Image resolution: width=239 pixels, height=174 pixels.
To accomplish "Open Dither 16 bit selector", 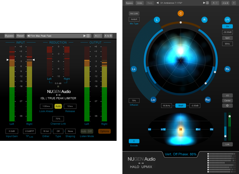I will 46,131.
